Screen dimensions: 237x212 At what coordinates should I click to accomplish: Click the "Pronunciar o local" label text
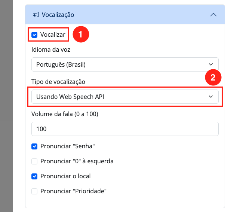[x=65, y=176]
